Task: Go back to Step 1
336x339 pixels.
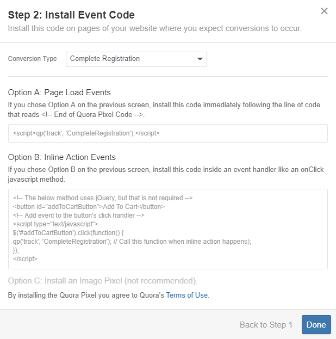Action: pyautogui.click(x=266, y=325)
